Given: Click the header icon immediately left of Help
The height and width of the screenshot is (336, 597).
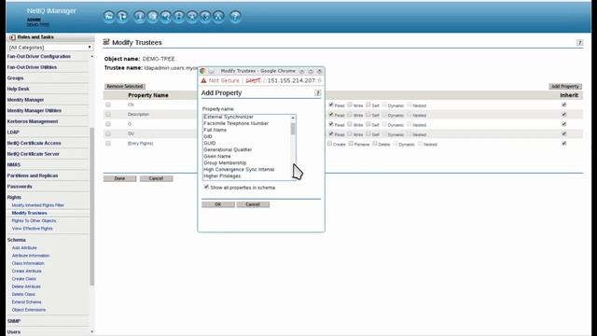Looking at the screenshot, I should point(218,17).
